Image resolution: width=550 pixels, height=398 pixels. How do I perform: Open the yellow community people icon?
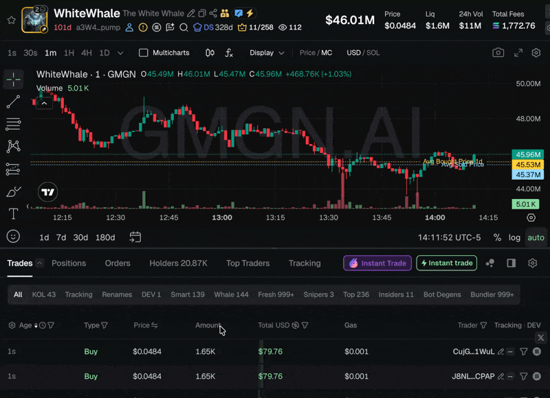pyautogui.click(x=225, y=14)
